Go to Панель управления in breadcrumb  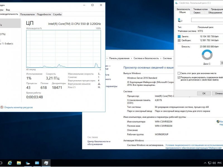click(119, 58)
